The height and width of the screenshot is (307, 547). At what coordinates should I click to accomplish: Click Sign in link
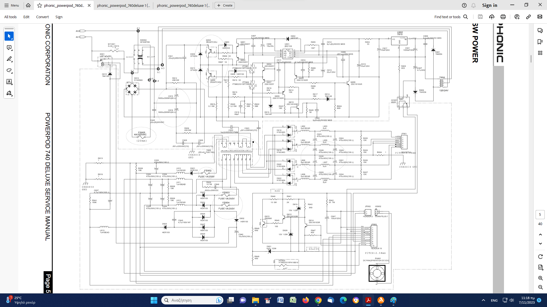pos(489,5)
